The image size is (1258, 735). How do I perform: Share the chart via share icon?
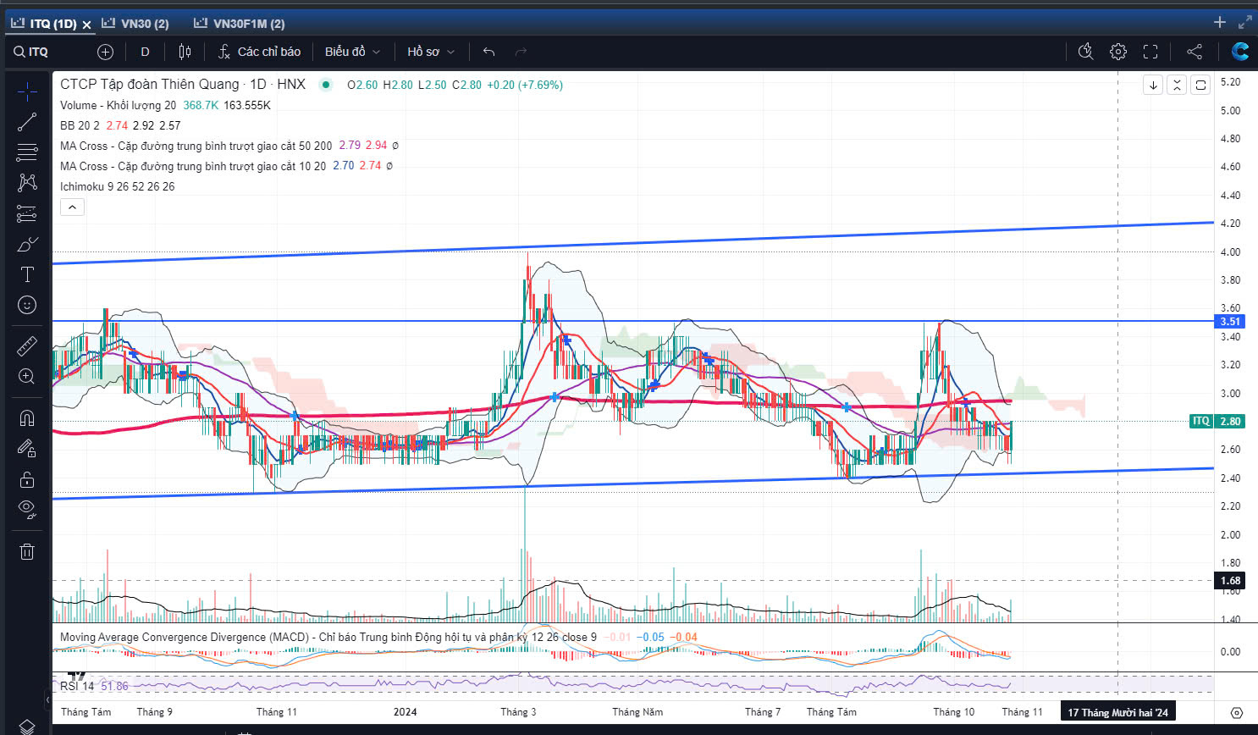coord(1195,52)
